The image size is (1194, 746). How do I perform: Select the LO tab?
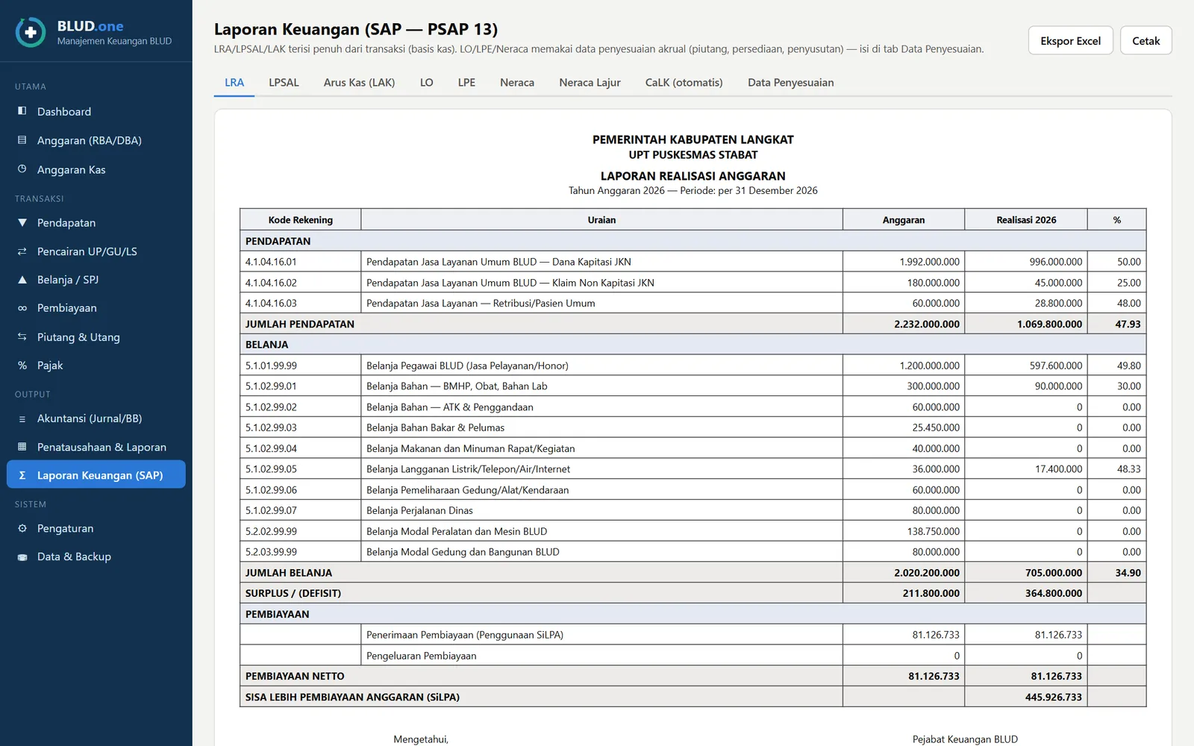click(427, 82)
